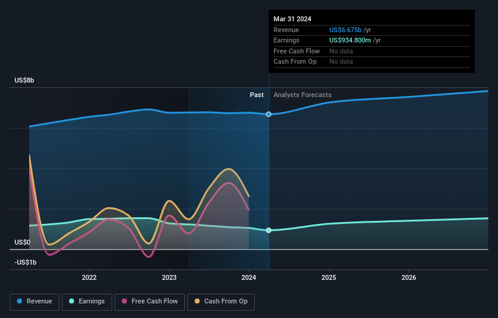Viewport: 498px width, 318px height.
Task: Toggle the Cash From Op legend series
Action: (x=221, y=302)
